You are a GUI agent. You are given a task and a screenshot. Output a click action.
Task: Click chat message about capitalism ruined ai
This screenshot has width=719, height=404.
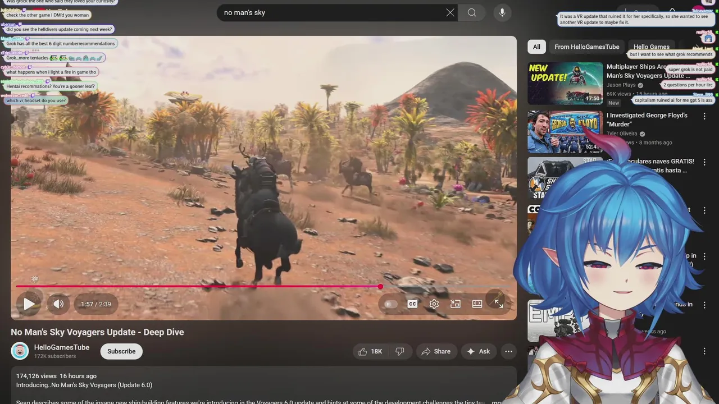click(x=674, y=100)
